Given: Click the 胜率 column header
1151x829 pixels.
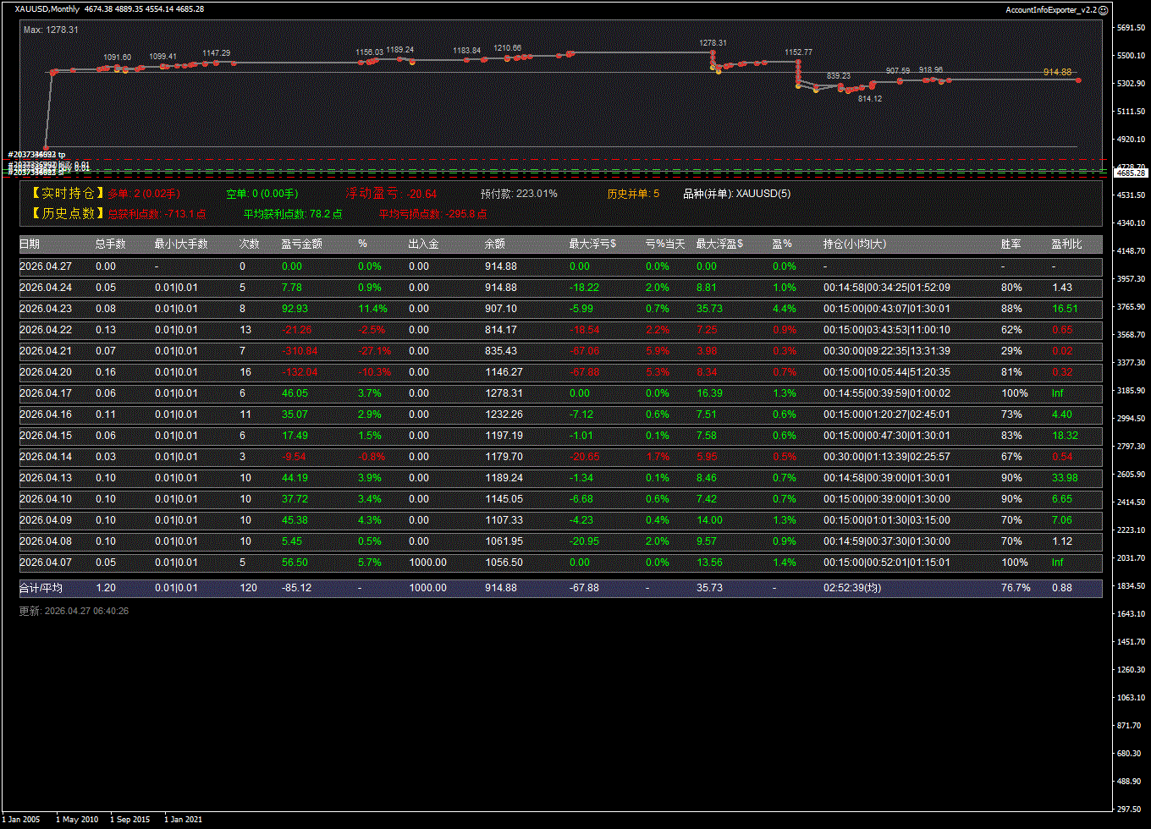Looking at the screenshot, I should coord(1011,244).
